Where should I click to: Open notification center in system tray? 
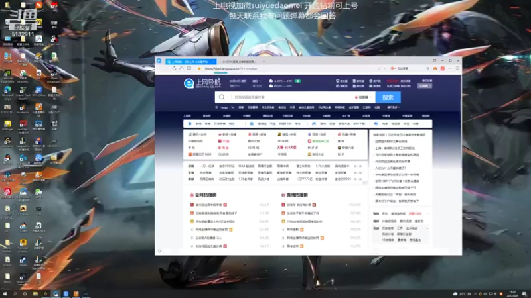(x=524, y=294)
